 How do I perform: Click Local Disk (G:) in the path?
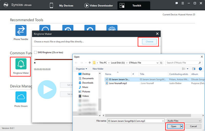click(x=118, y=63)
